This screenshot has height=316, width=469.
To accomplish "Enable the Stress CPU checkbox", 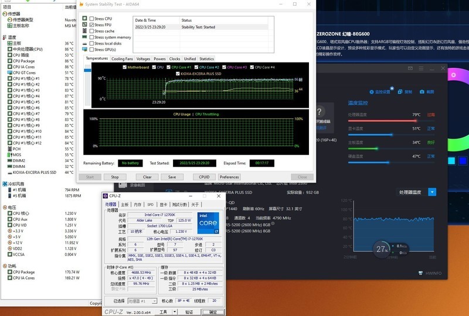I will (x=91, y=19).
